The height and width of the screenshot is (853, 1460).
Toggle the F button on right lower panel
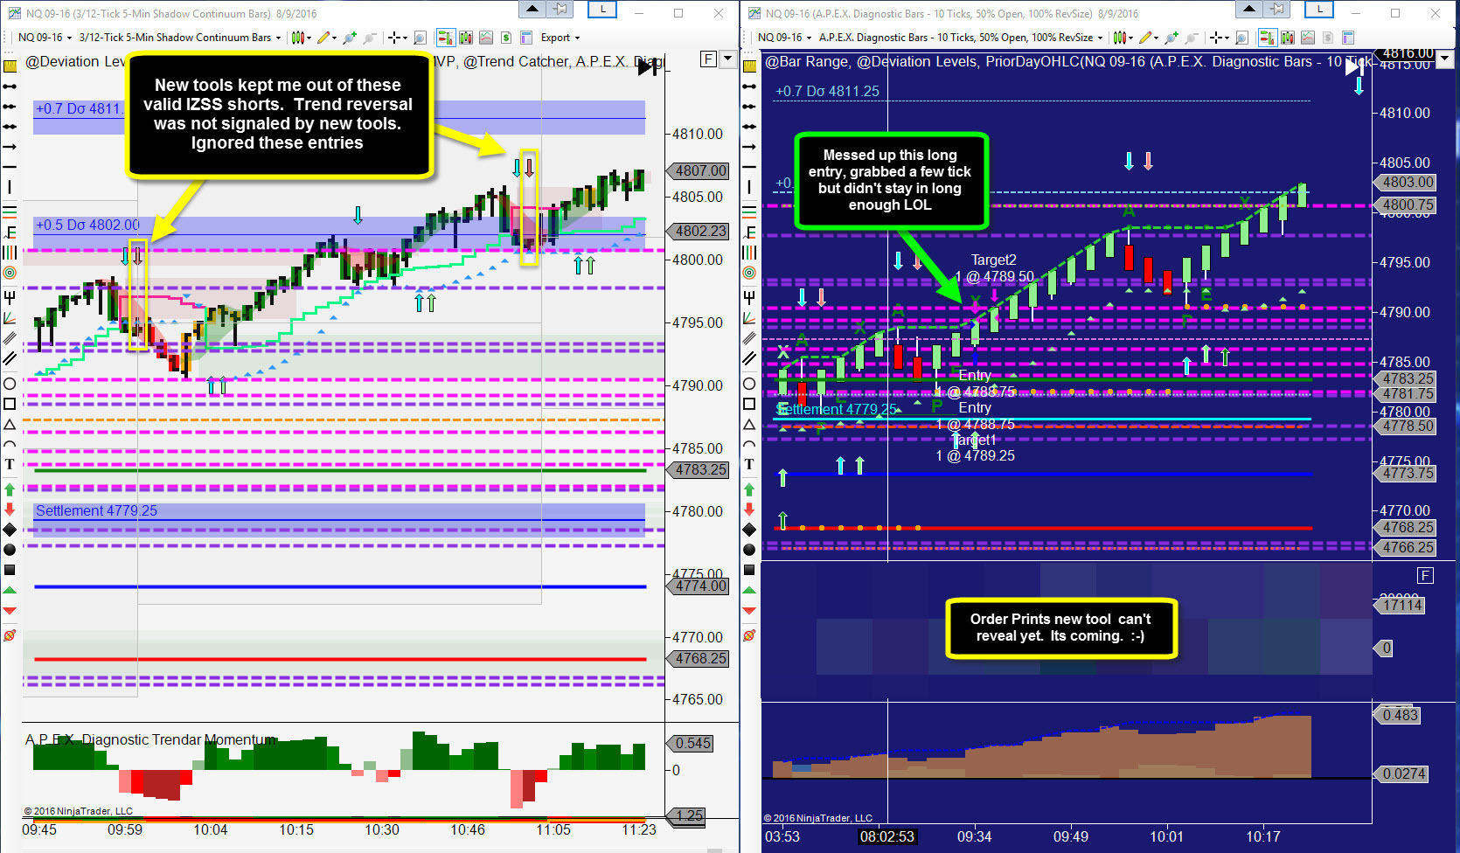pyautogui.click(x=1426, y=575)
